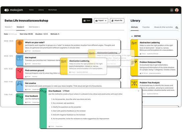
Task: Click the radar target icon on orange card
Action: (x=20, y=43)
